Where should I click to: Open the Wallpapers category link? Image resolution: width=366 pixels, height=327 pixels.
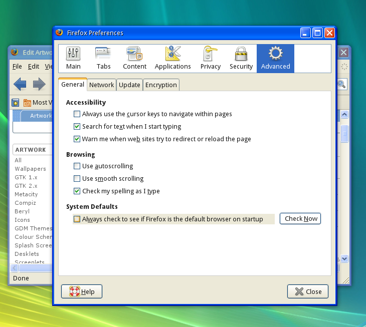point(30,169)
